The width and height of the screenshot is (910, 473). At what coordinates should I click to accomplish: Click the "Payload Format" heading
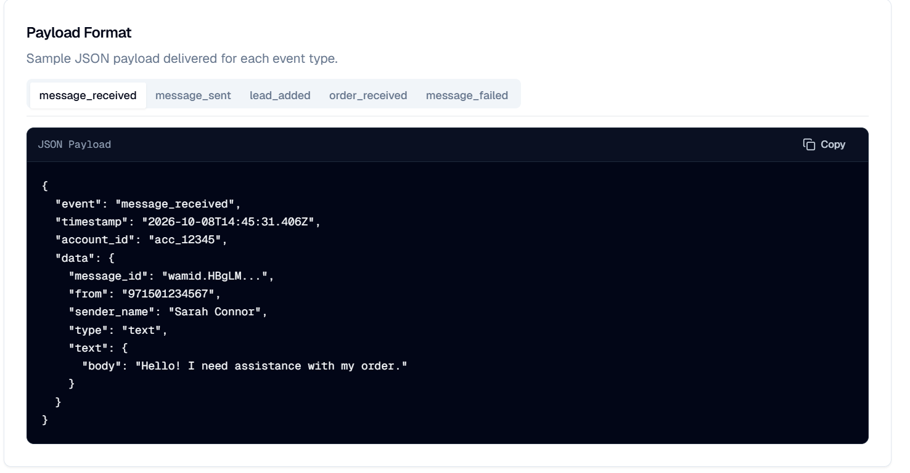[79, 33]
